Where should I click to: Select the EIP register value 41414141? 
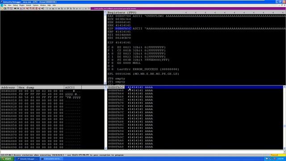[123, 42]
